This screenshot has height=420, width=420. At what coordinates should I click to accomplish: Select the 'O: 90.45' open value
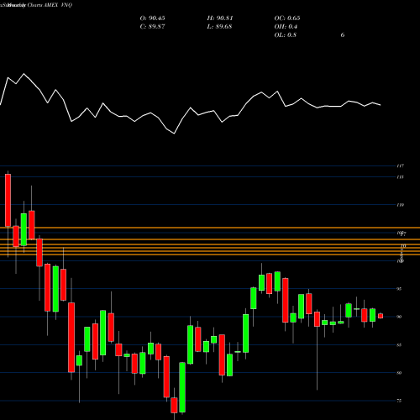pyautogui.click(x=152, y=18)
